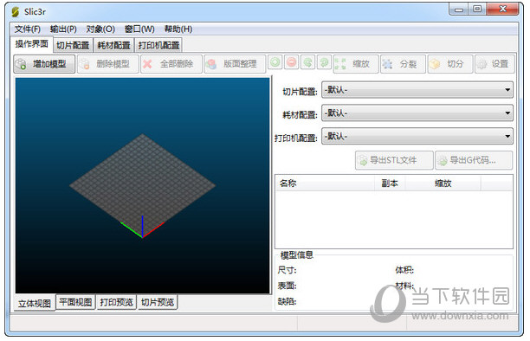
Task: Click the rotate counter-clockwise icon
Action: coord(307,62)
